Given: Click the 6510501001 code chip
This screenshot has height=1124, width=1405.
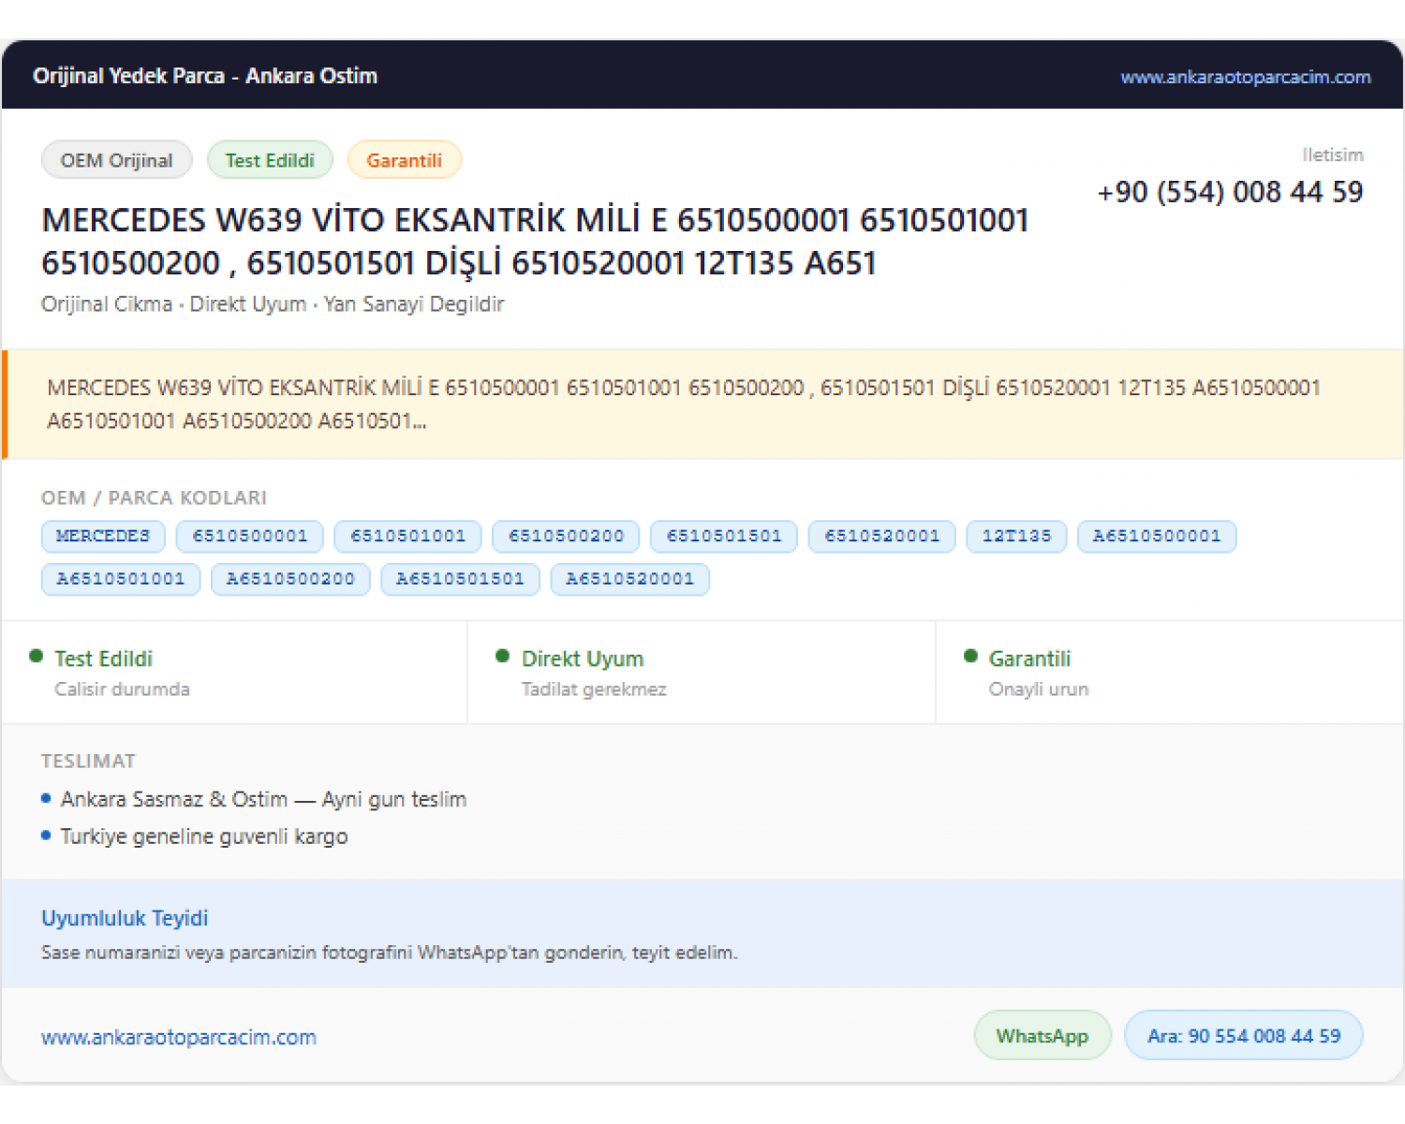Looking at the screenshot, I should 407,537.
